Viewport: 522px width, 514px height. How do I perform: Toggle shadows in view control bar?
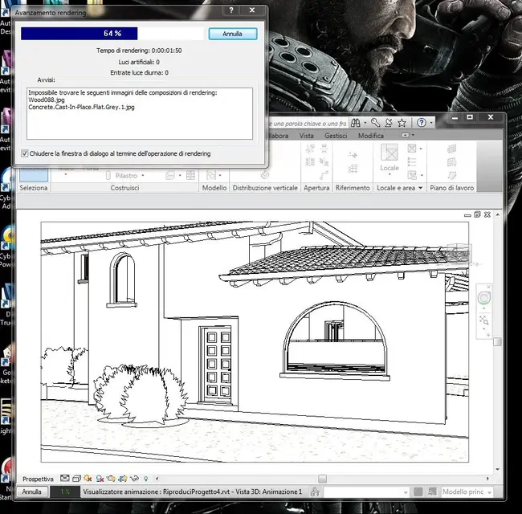click(100, 479)
